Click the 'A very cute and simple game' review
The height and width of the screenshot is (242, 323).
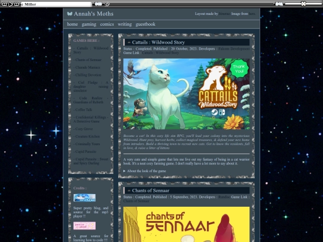pos(187,161)
